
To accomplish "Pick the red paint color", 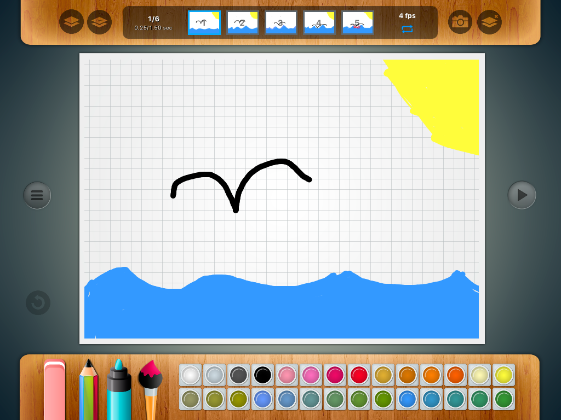I will (x=359, y=375).
